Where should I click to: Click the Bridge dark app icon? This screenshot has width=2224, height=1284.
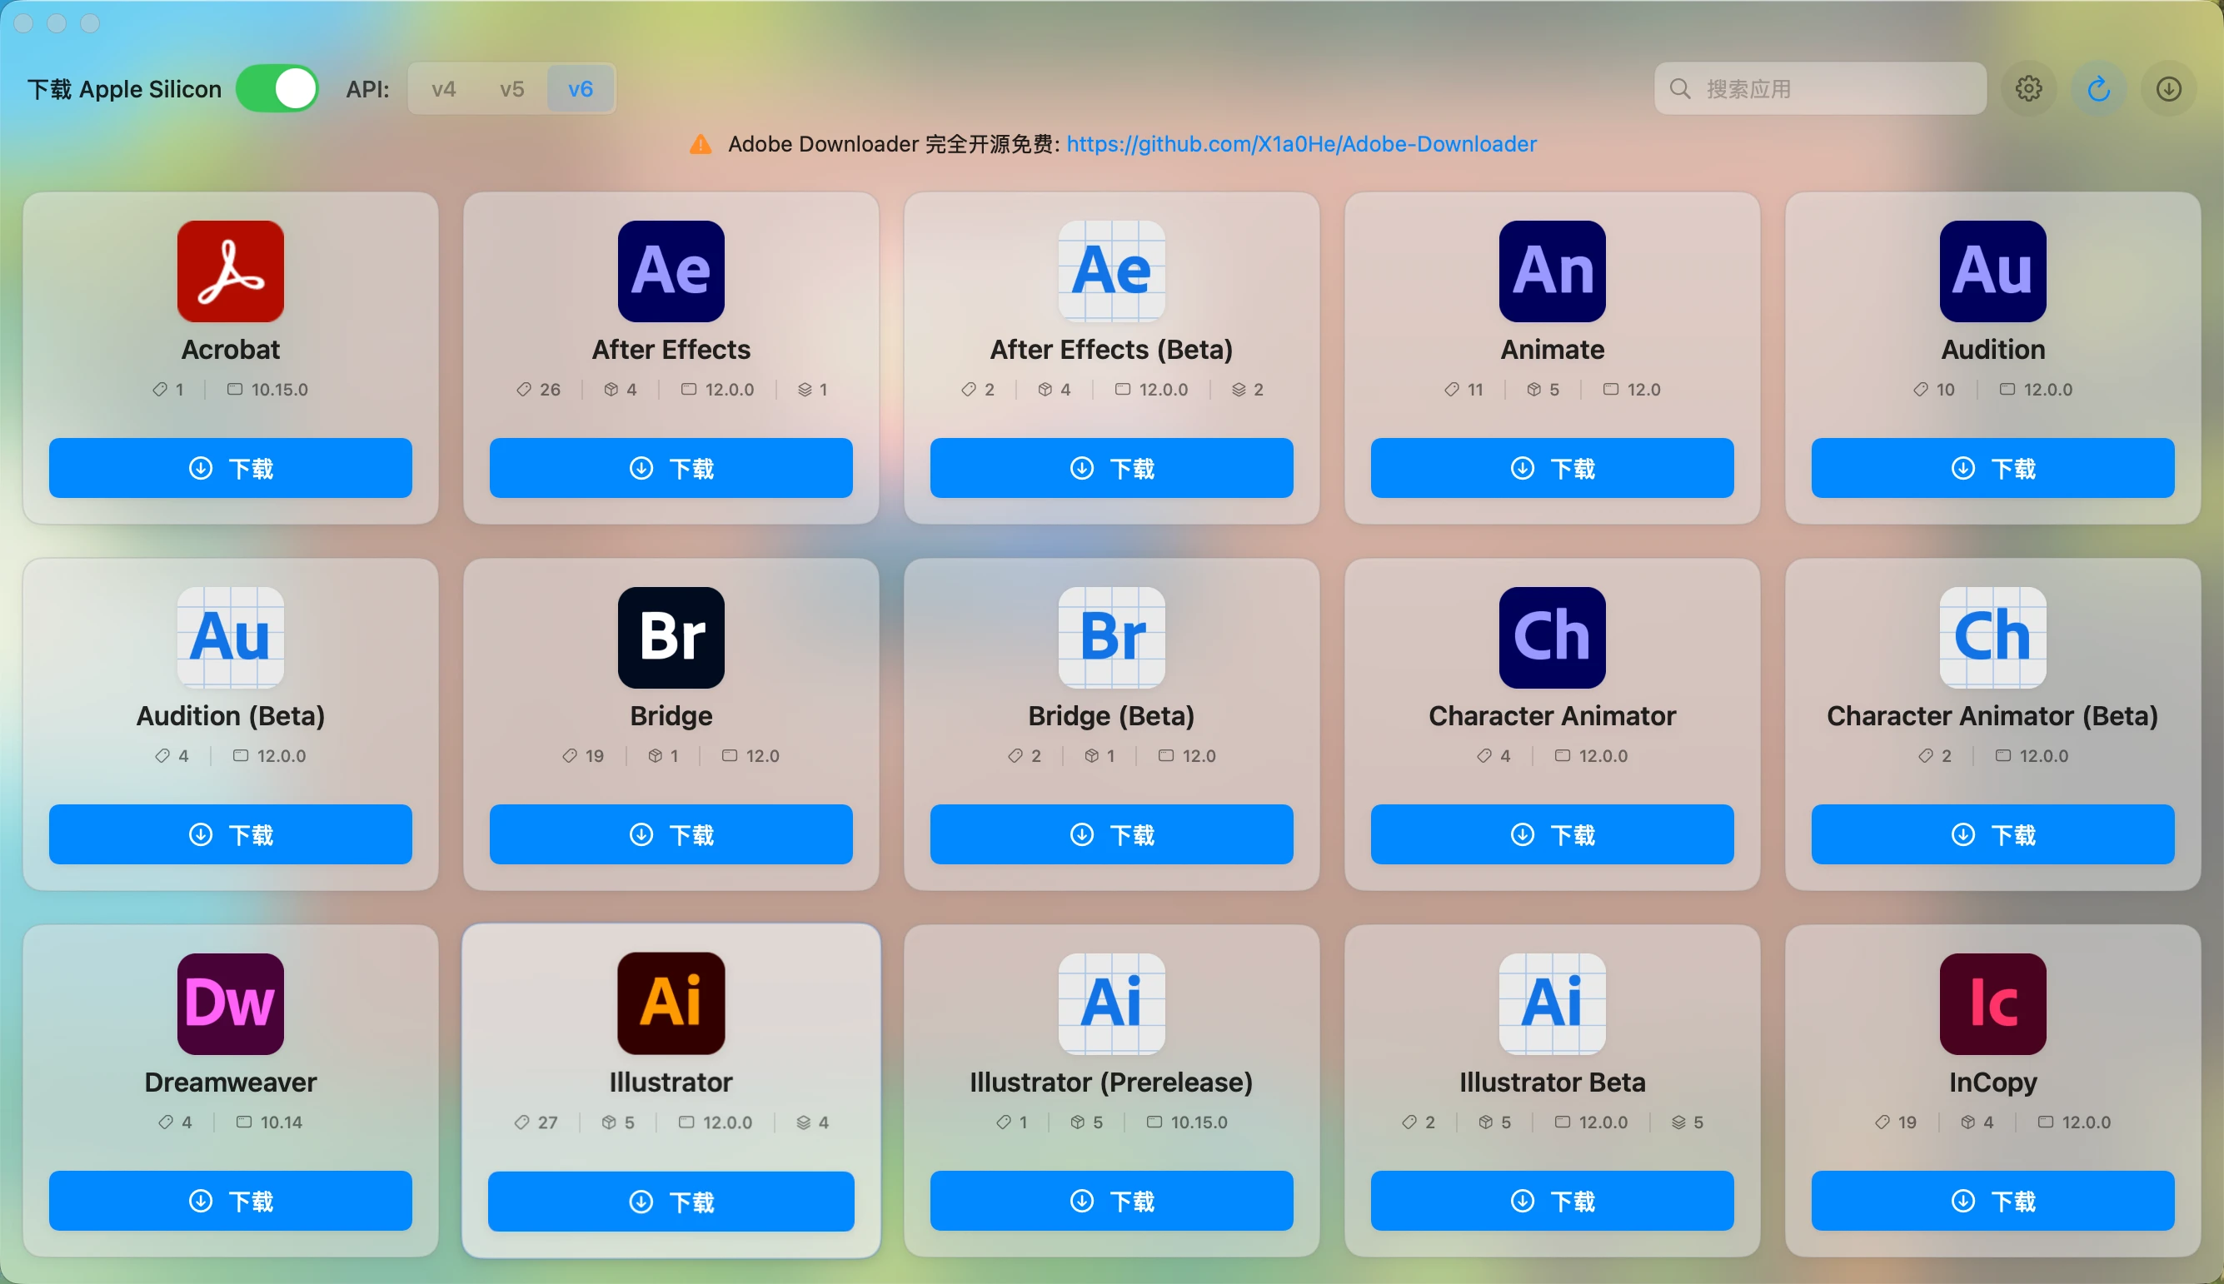coord(671,638)
